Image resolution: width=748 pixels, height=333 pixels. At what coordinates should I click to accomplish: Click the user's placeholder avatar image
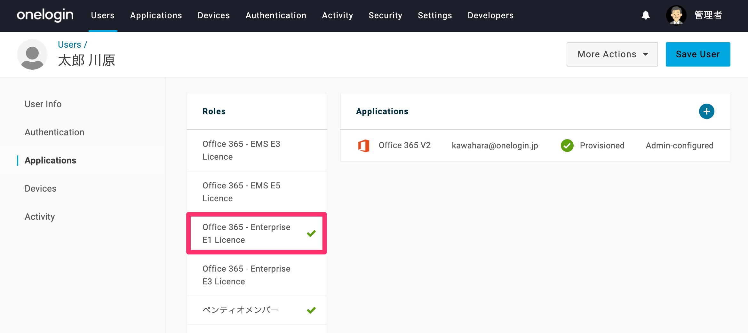[32, 54]
